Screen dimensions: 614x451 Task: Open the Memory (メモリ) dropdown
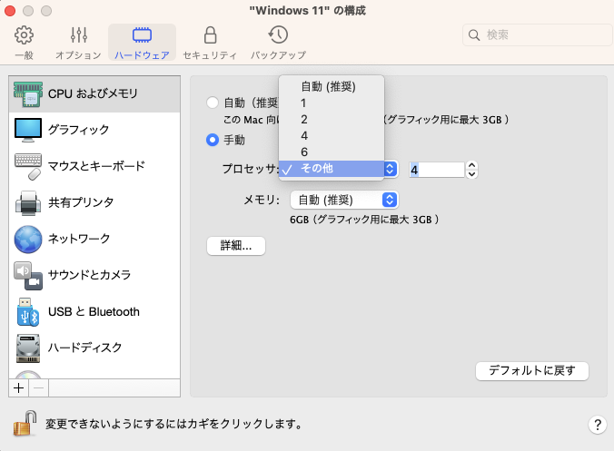(344, 200)
